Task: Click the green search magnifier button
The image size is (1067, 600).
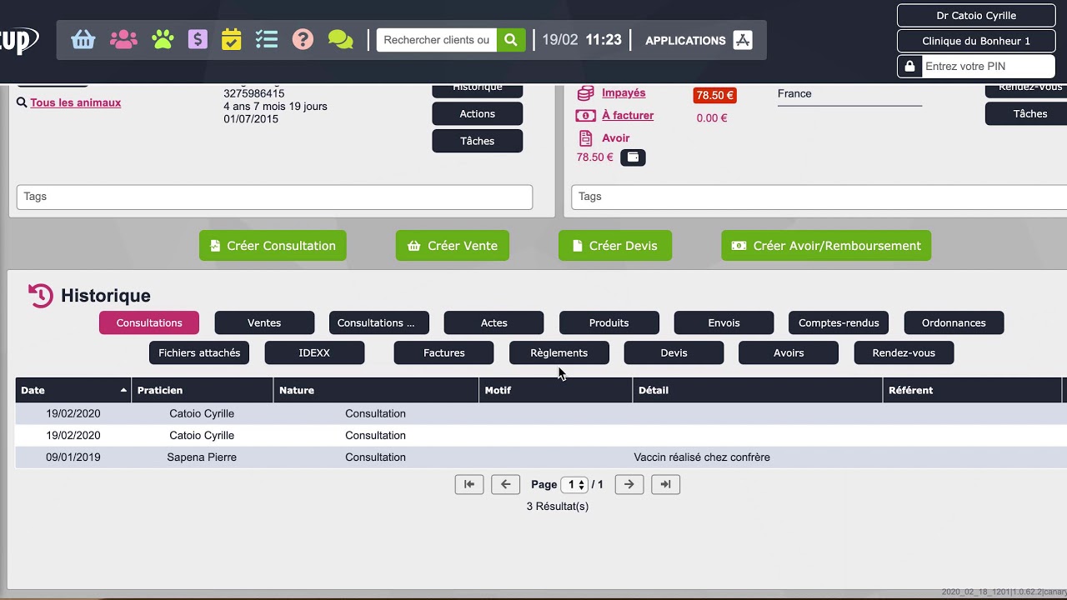Action: pyautogui.click(x=511, y=40)
